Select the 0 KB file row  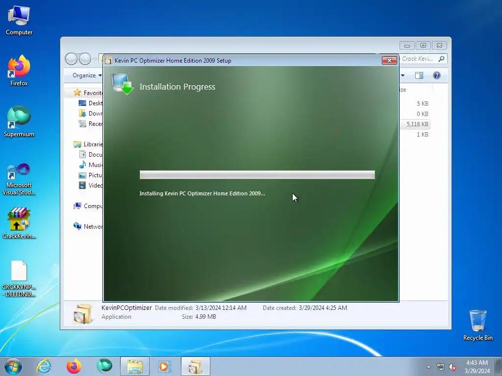(x=415, y=114)
